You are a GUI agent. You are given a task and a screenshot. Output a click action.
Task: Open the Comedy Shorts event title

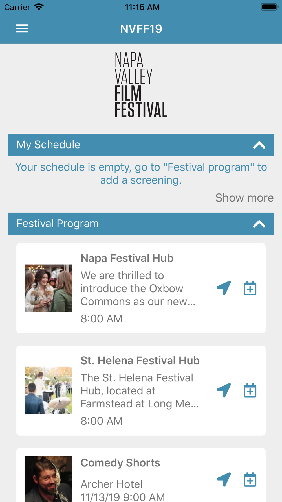[120, 463]
